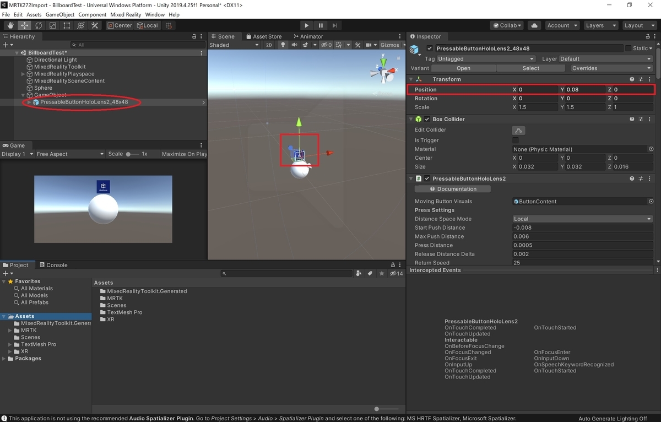Open Transform component help icon

click(x=632, y=79)
